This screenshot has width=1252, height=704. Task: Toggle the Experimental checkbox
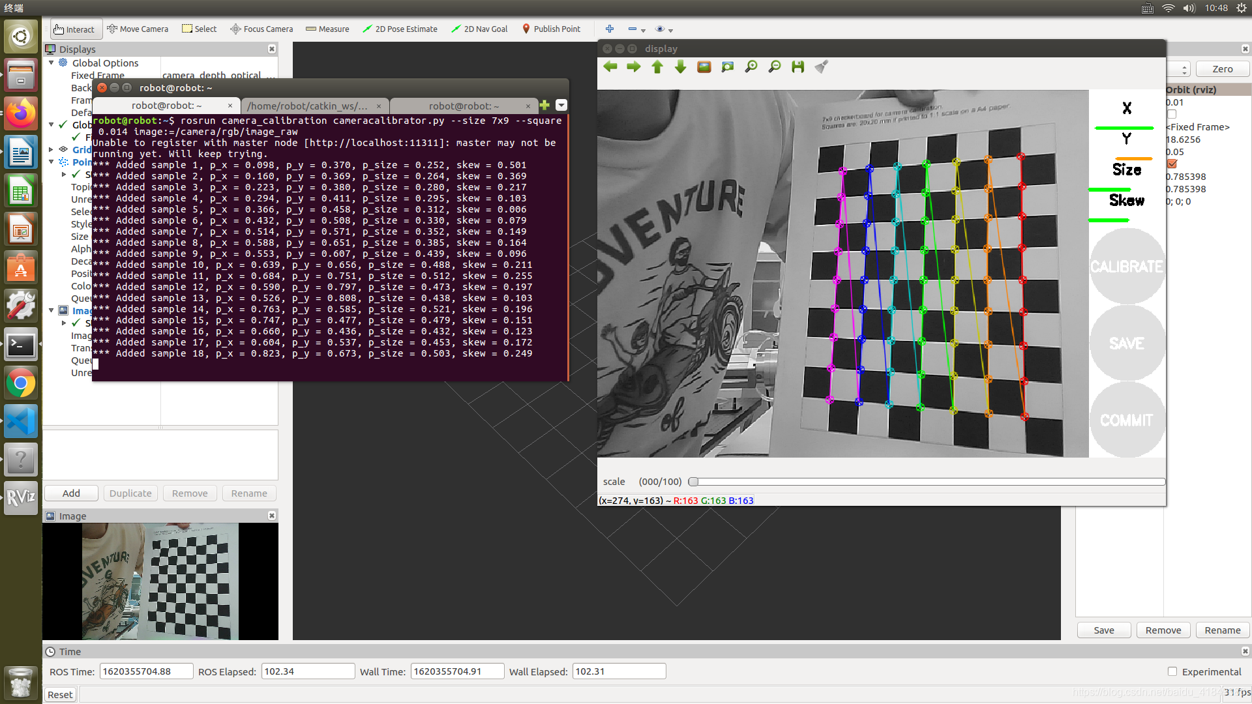1172,671
